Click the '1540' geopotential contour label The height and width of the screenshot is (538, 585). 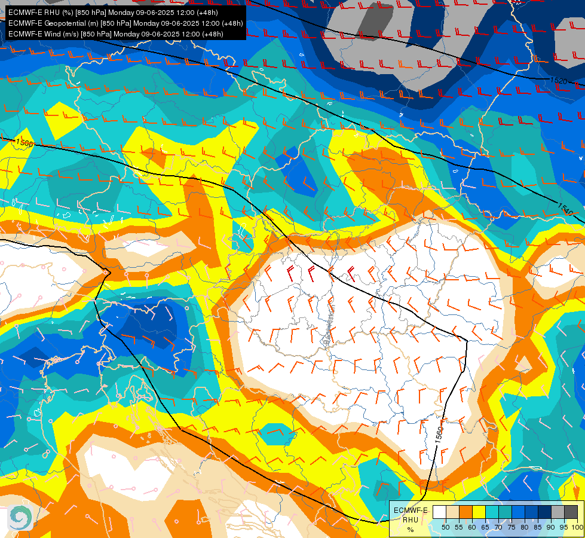click(565, 209)
